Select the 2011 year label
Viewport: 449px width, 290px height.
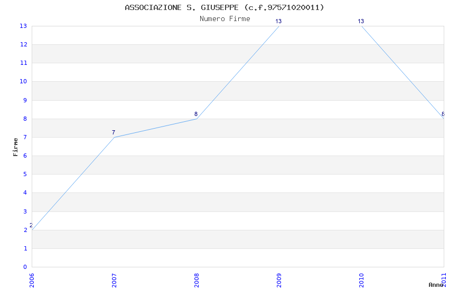[x=444, y=281]
